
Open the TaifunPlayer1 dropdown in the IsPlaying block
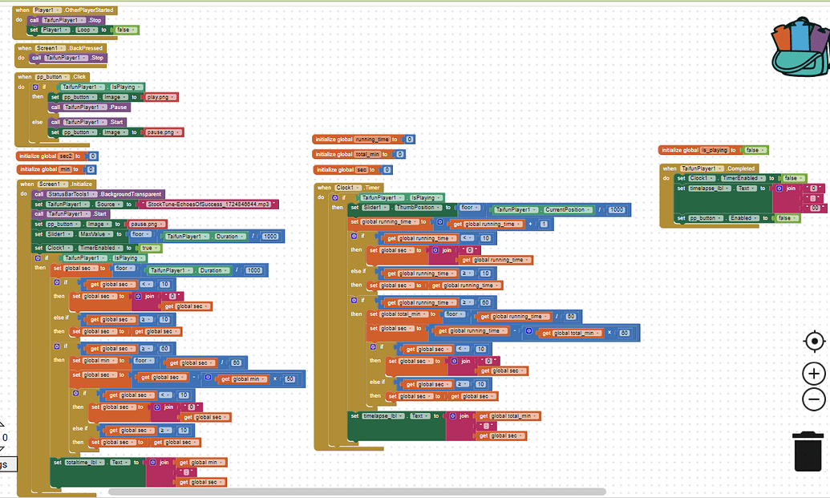pos(401,197)
